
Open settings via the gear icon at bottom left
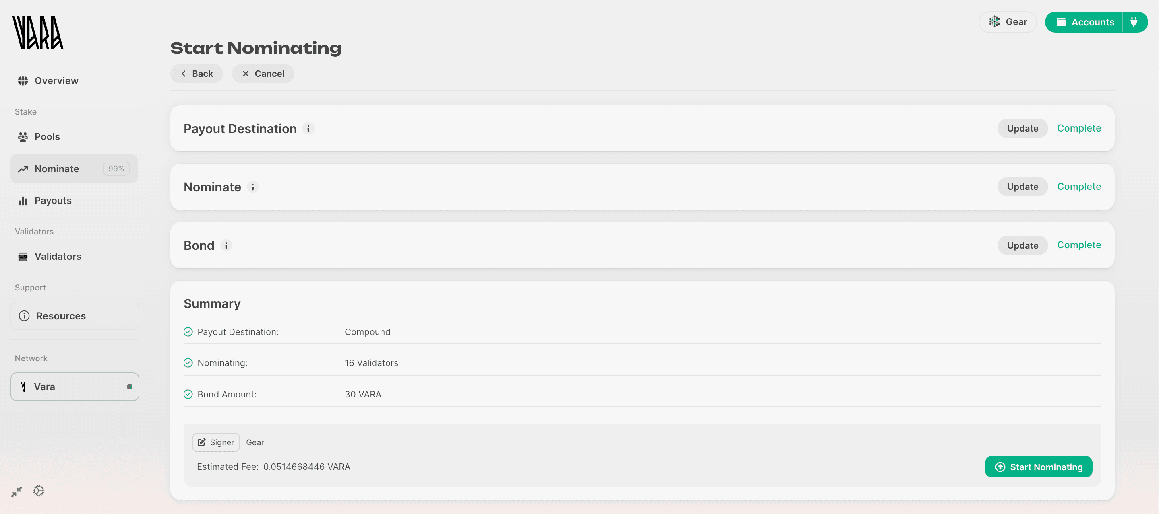coord(38,491)
